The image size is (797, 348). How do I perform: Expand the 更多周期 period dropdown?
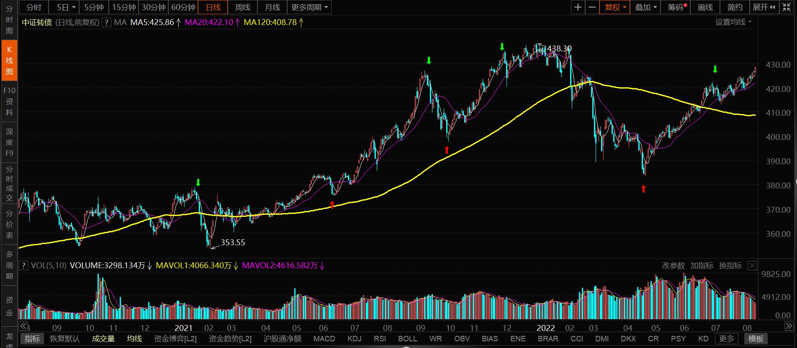tap(309, 7)
